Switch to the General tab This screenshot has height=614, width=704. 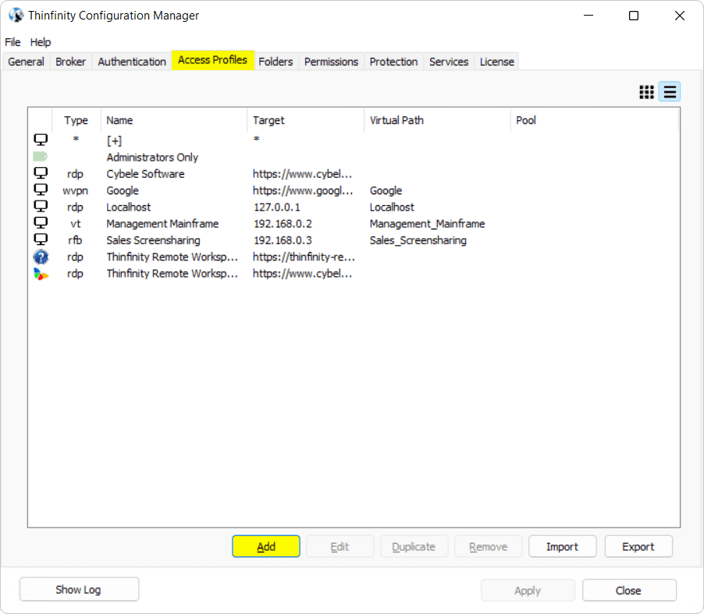(26, 62)
